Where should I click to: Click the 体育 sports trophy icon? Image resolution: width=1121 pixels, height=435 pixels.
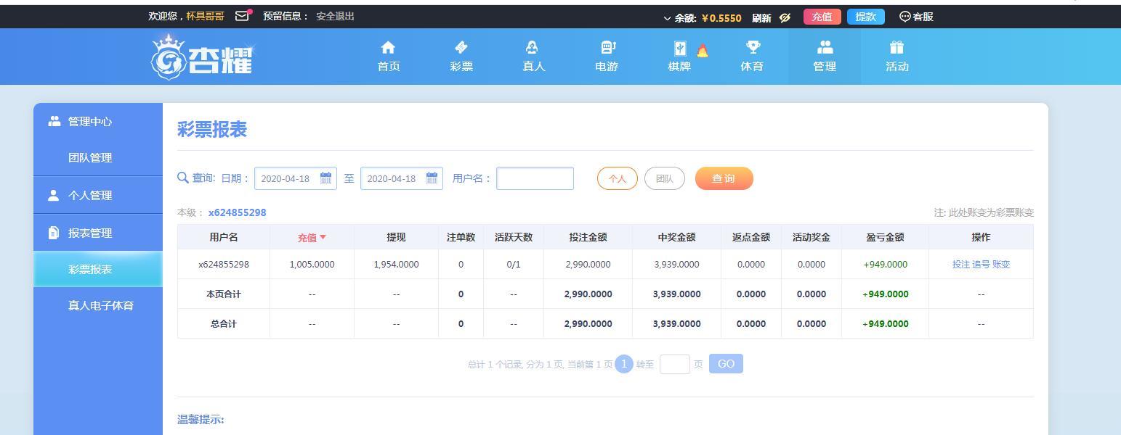pyautogui.click(x=753, y=48)
